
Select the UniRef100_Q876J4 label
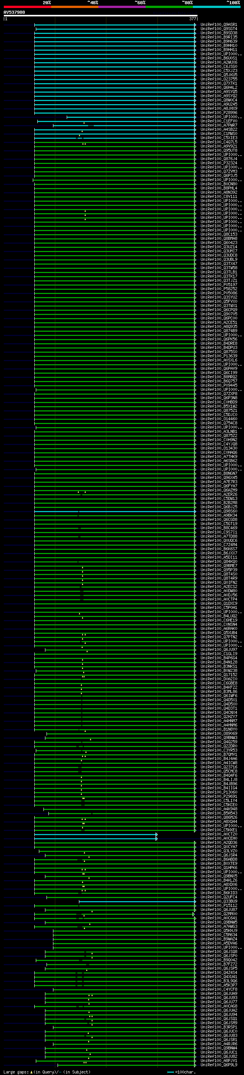(219, 159)
